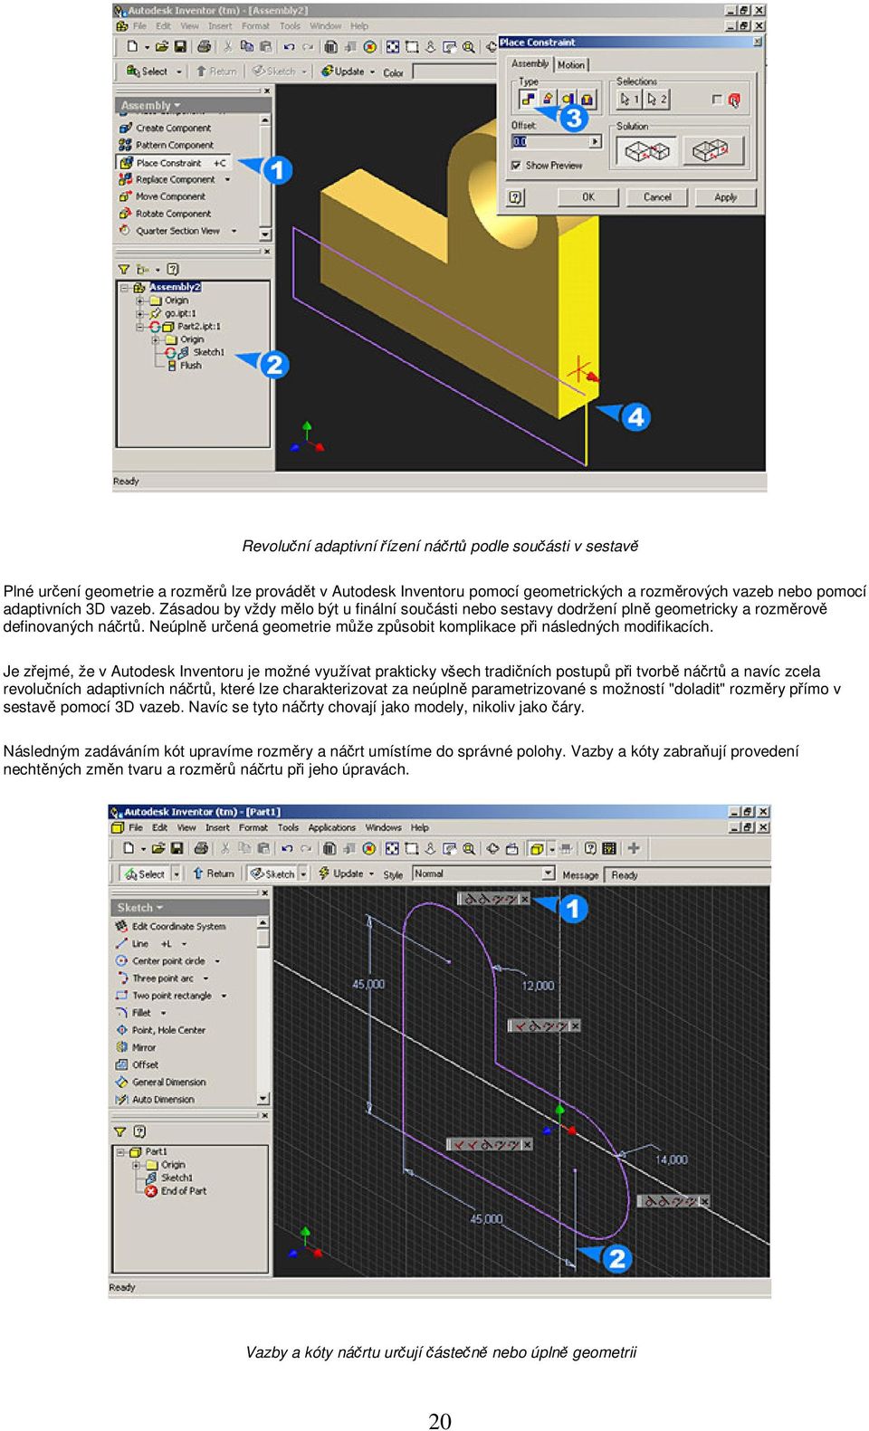
Task: Click Save icon in Assembly2 window toolbar
Action: [x=180, y=47]
